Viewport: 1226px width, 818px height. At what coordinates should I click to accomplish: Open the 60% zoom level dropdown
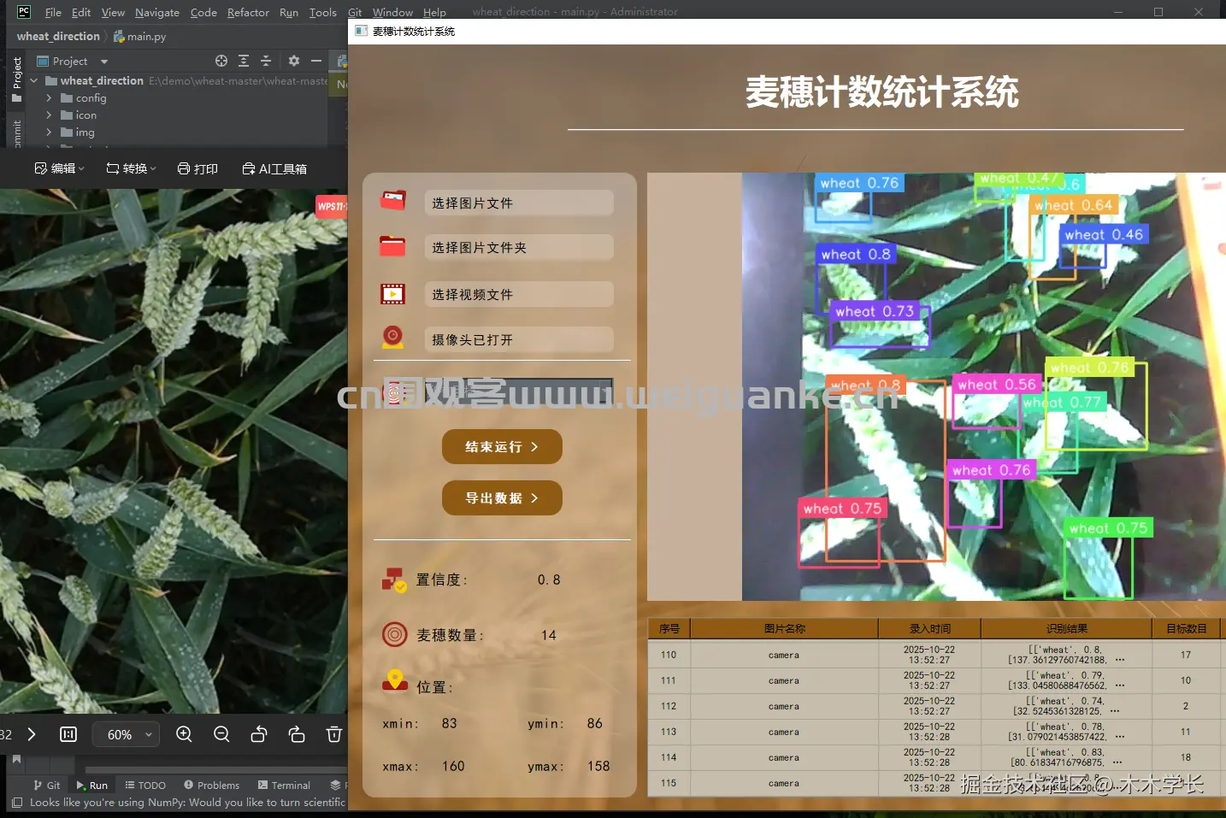(x=126, y=734)
